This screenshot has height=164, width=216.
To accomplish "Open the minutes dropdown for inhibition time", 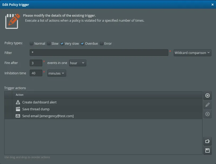I will point(56,73).
